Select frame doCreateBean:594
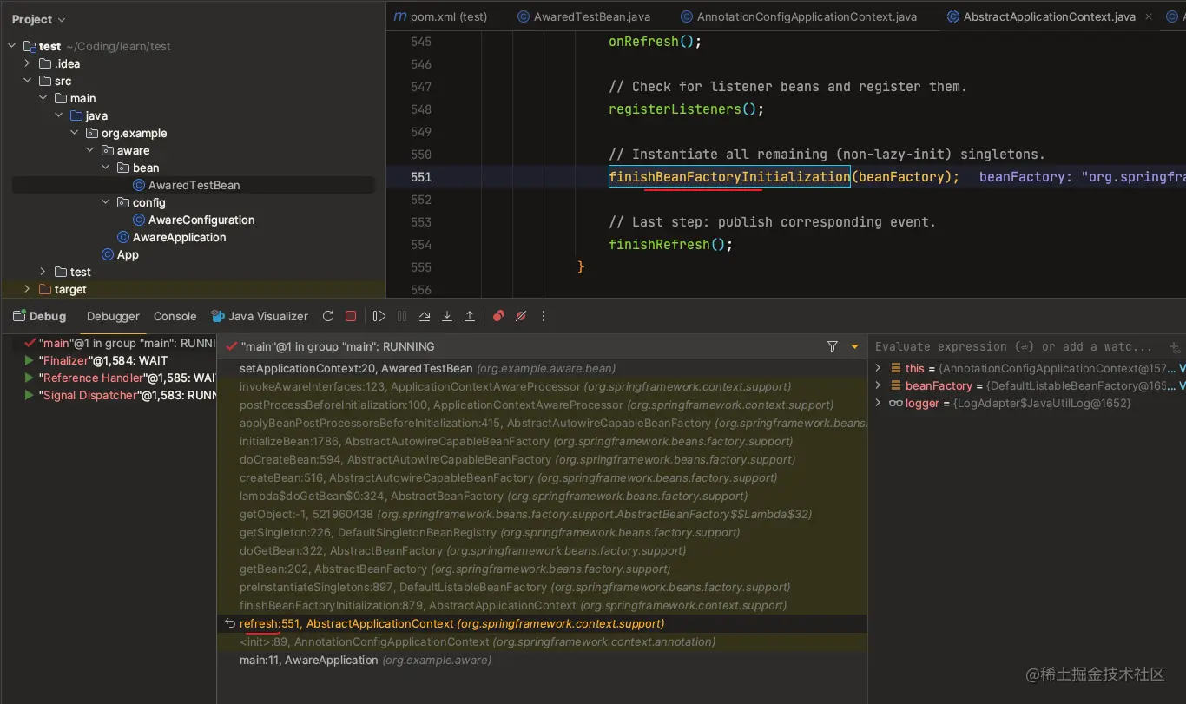 (542, 460)
